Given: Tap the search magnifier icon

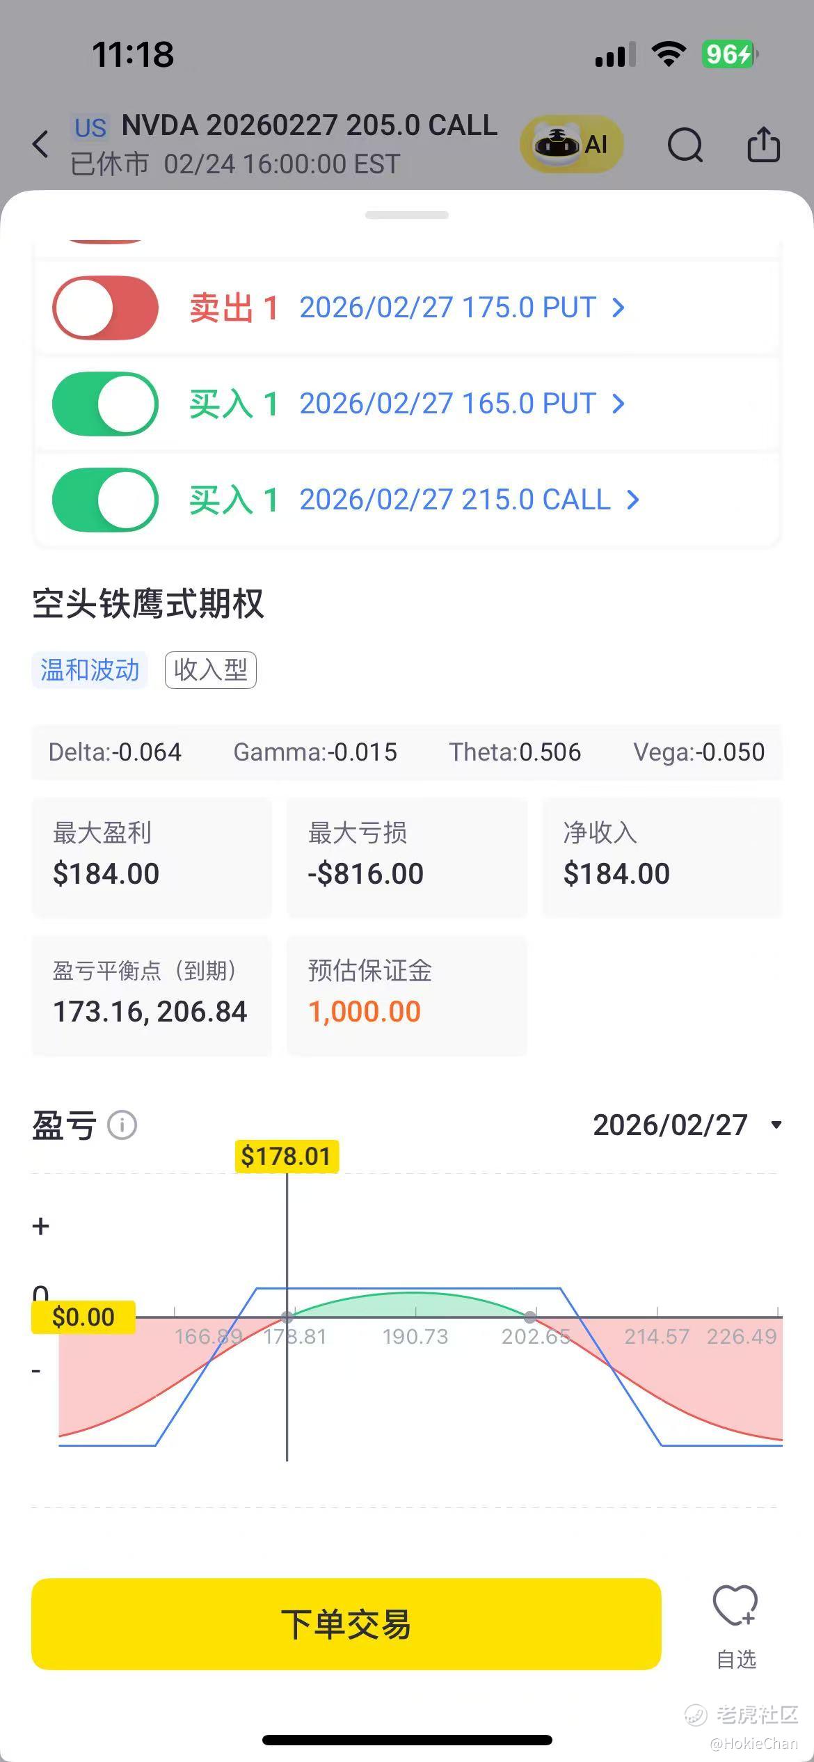Looking at the screenshot, I should (x=685, y=145).
